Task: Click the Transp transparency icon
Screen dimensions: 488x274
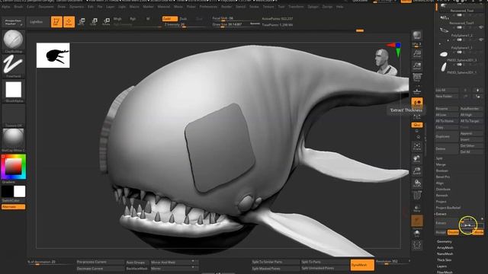Action: pyautogui.click(x=417, y=208)
